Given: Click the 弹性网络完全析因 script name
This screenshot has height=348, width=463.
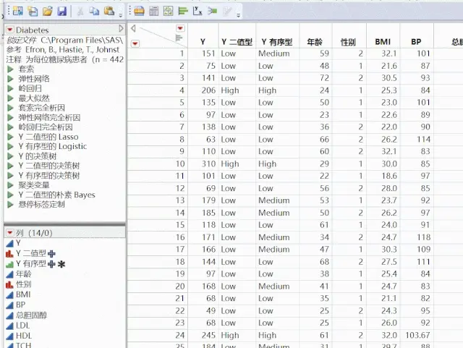Looking at the screenshot, I should (x=49, y=117).
